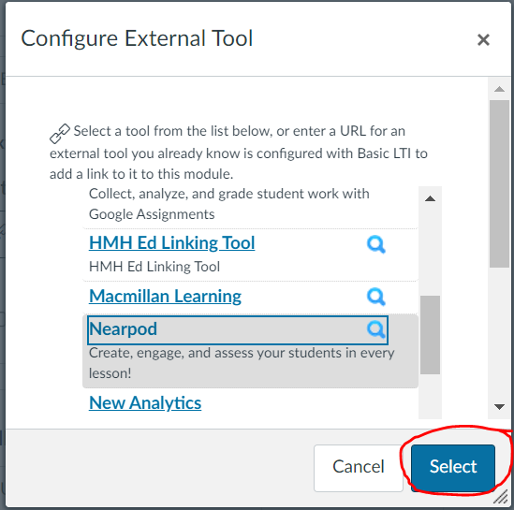The height and width of the screenshot is (510, 514).
Task: Click the Cancel button
Action: coord(359,467)
